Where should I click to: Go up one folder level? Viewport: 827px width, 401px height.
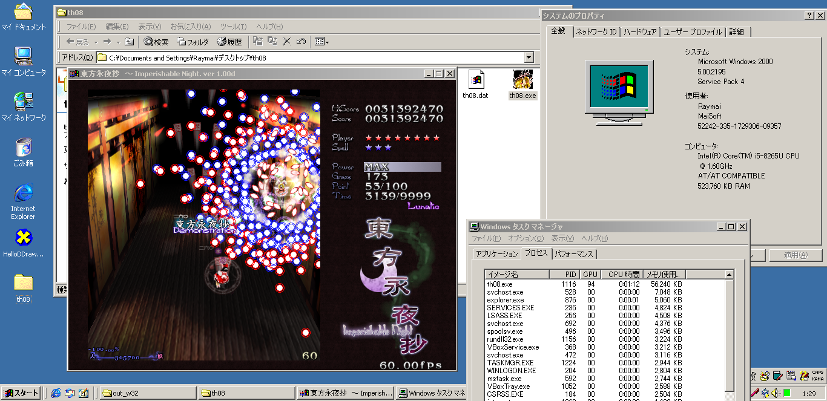(x=129, y=42)
